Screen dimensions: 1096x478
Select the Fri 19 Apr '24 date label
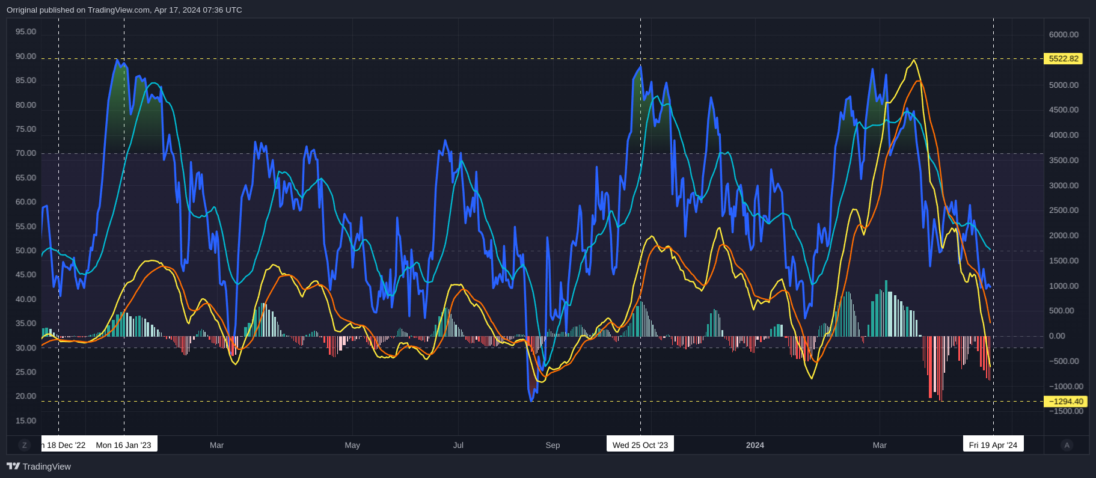(x=993, y=445)
